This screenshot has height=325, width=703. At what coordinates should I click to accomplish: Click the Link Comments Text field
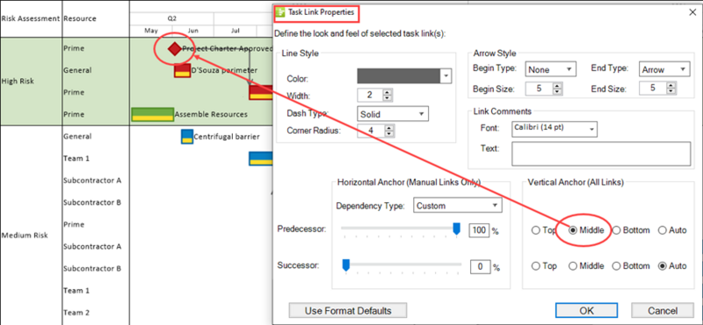[x=601, y=155]
